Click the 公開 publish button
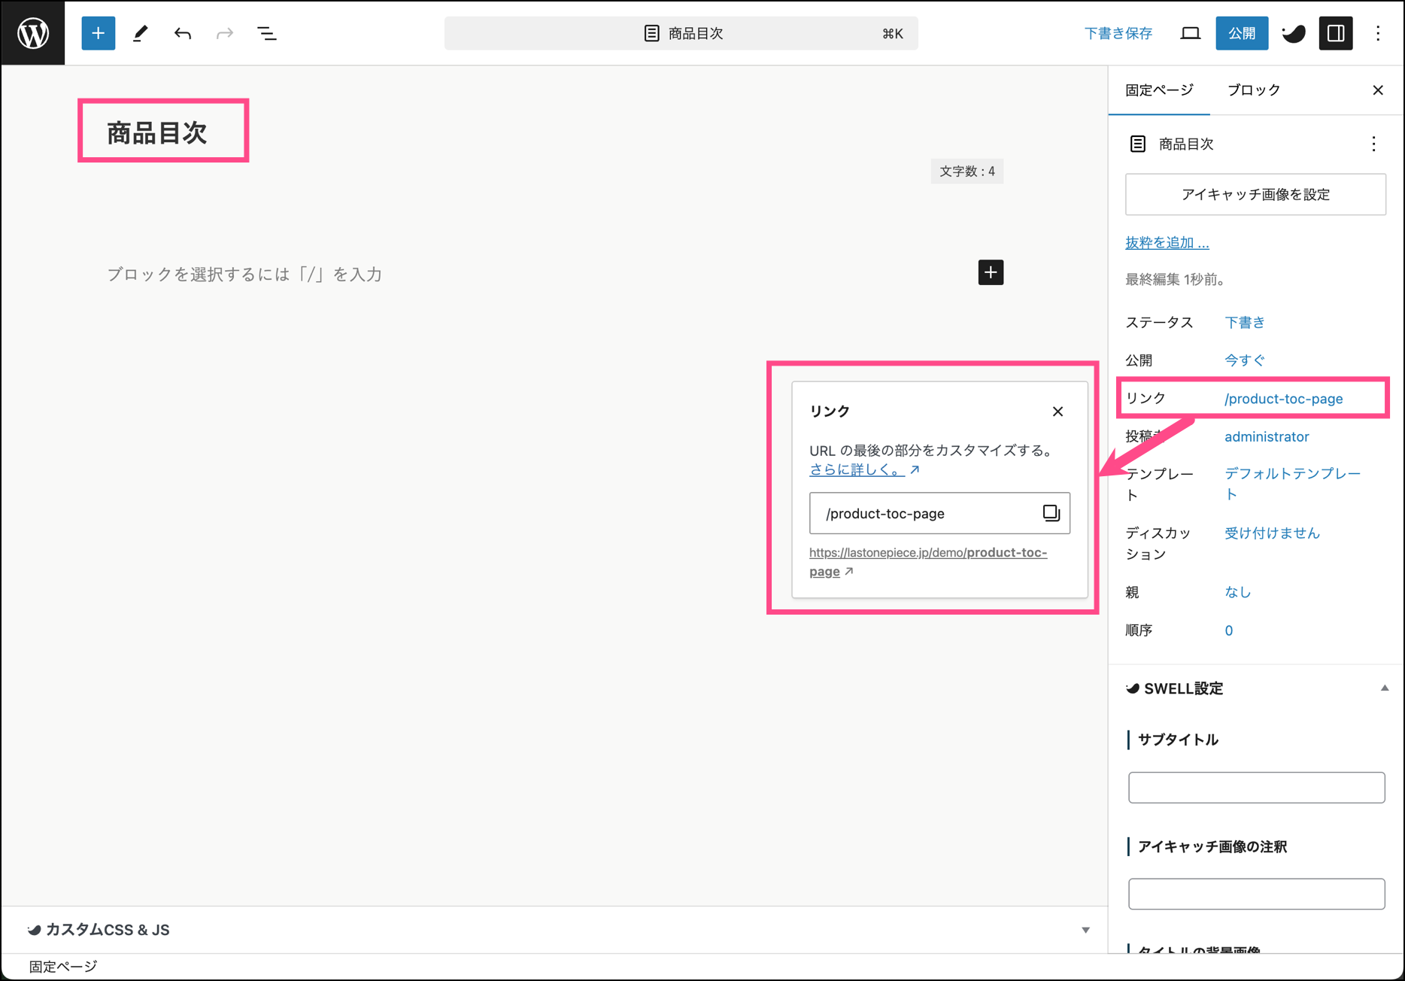 pos(1242,33)
